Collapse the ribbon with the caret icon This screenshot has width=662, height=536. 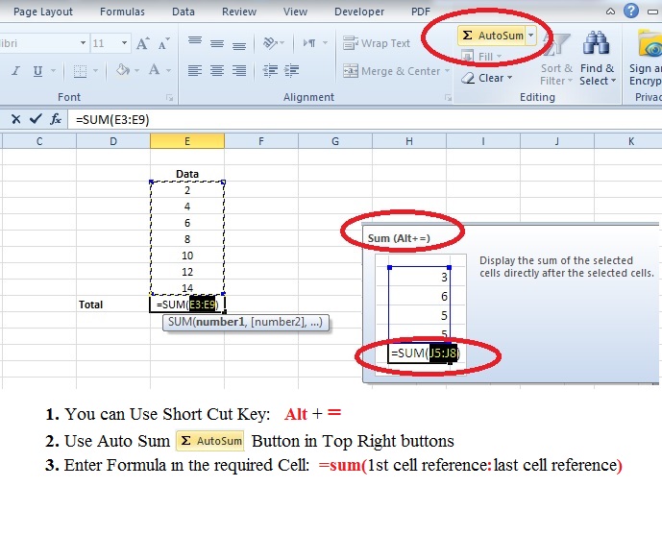610,12
